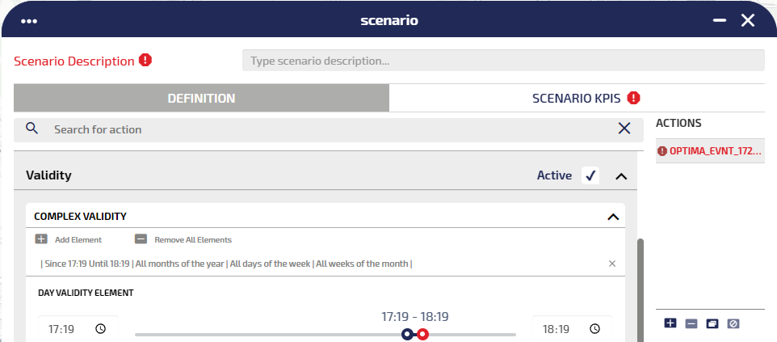Clear the action search with the X
The height and width of the screenshot is (342, 777).
coord(624,129)
